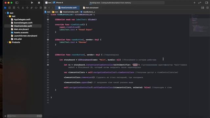The image size is (210, 118).
Task: Choose the iPhone 8 run destination
Action: pos(58,3)
